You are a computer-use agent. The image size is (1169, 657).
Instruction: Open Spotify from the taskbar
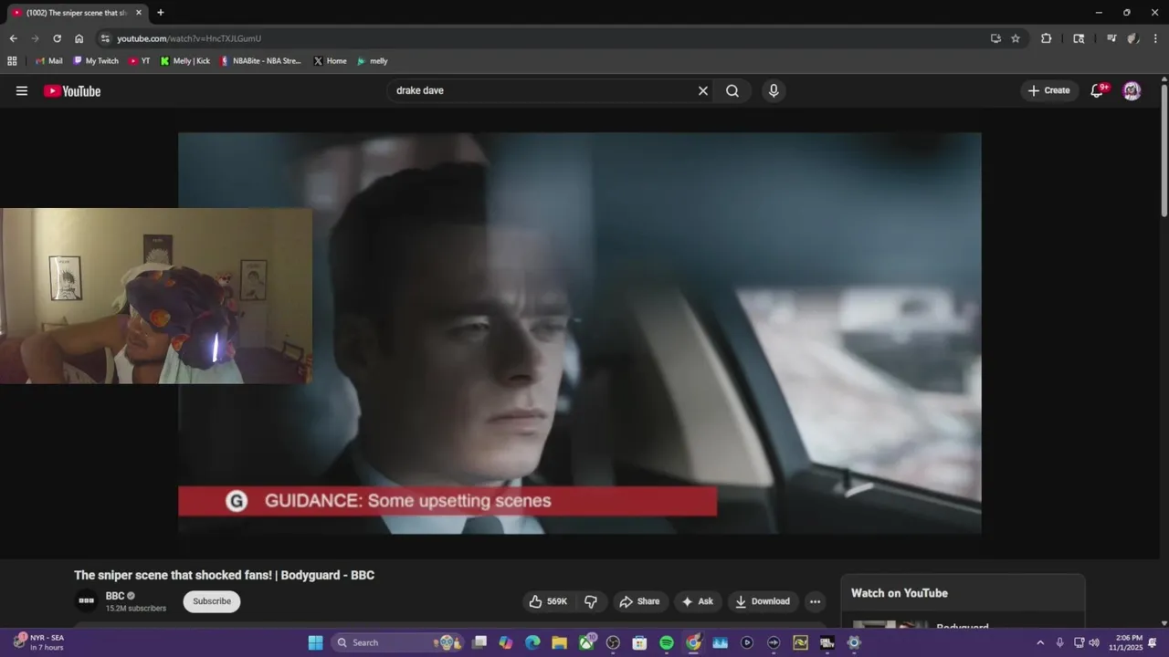[x=667, y=642]
